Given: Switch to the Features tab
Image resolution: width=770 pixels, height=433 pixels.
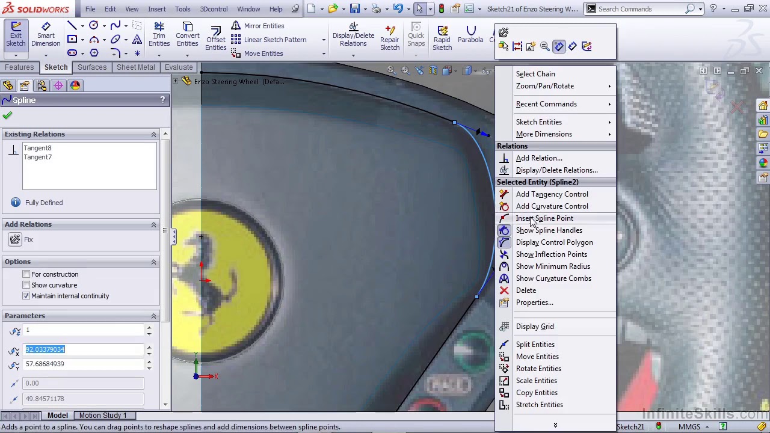Looking at the screenshot, I should (19, 67).
